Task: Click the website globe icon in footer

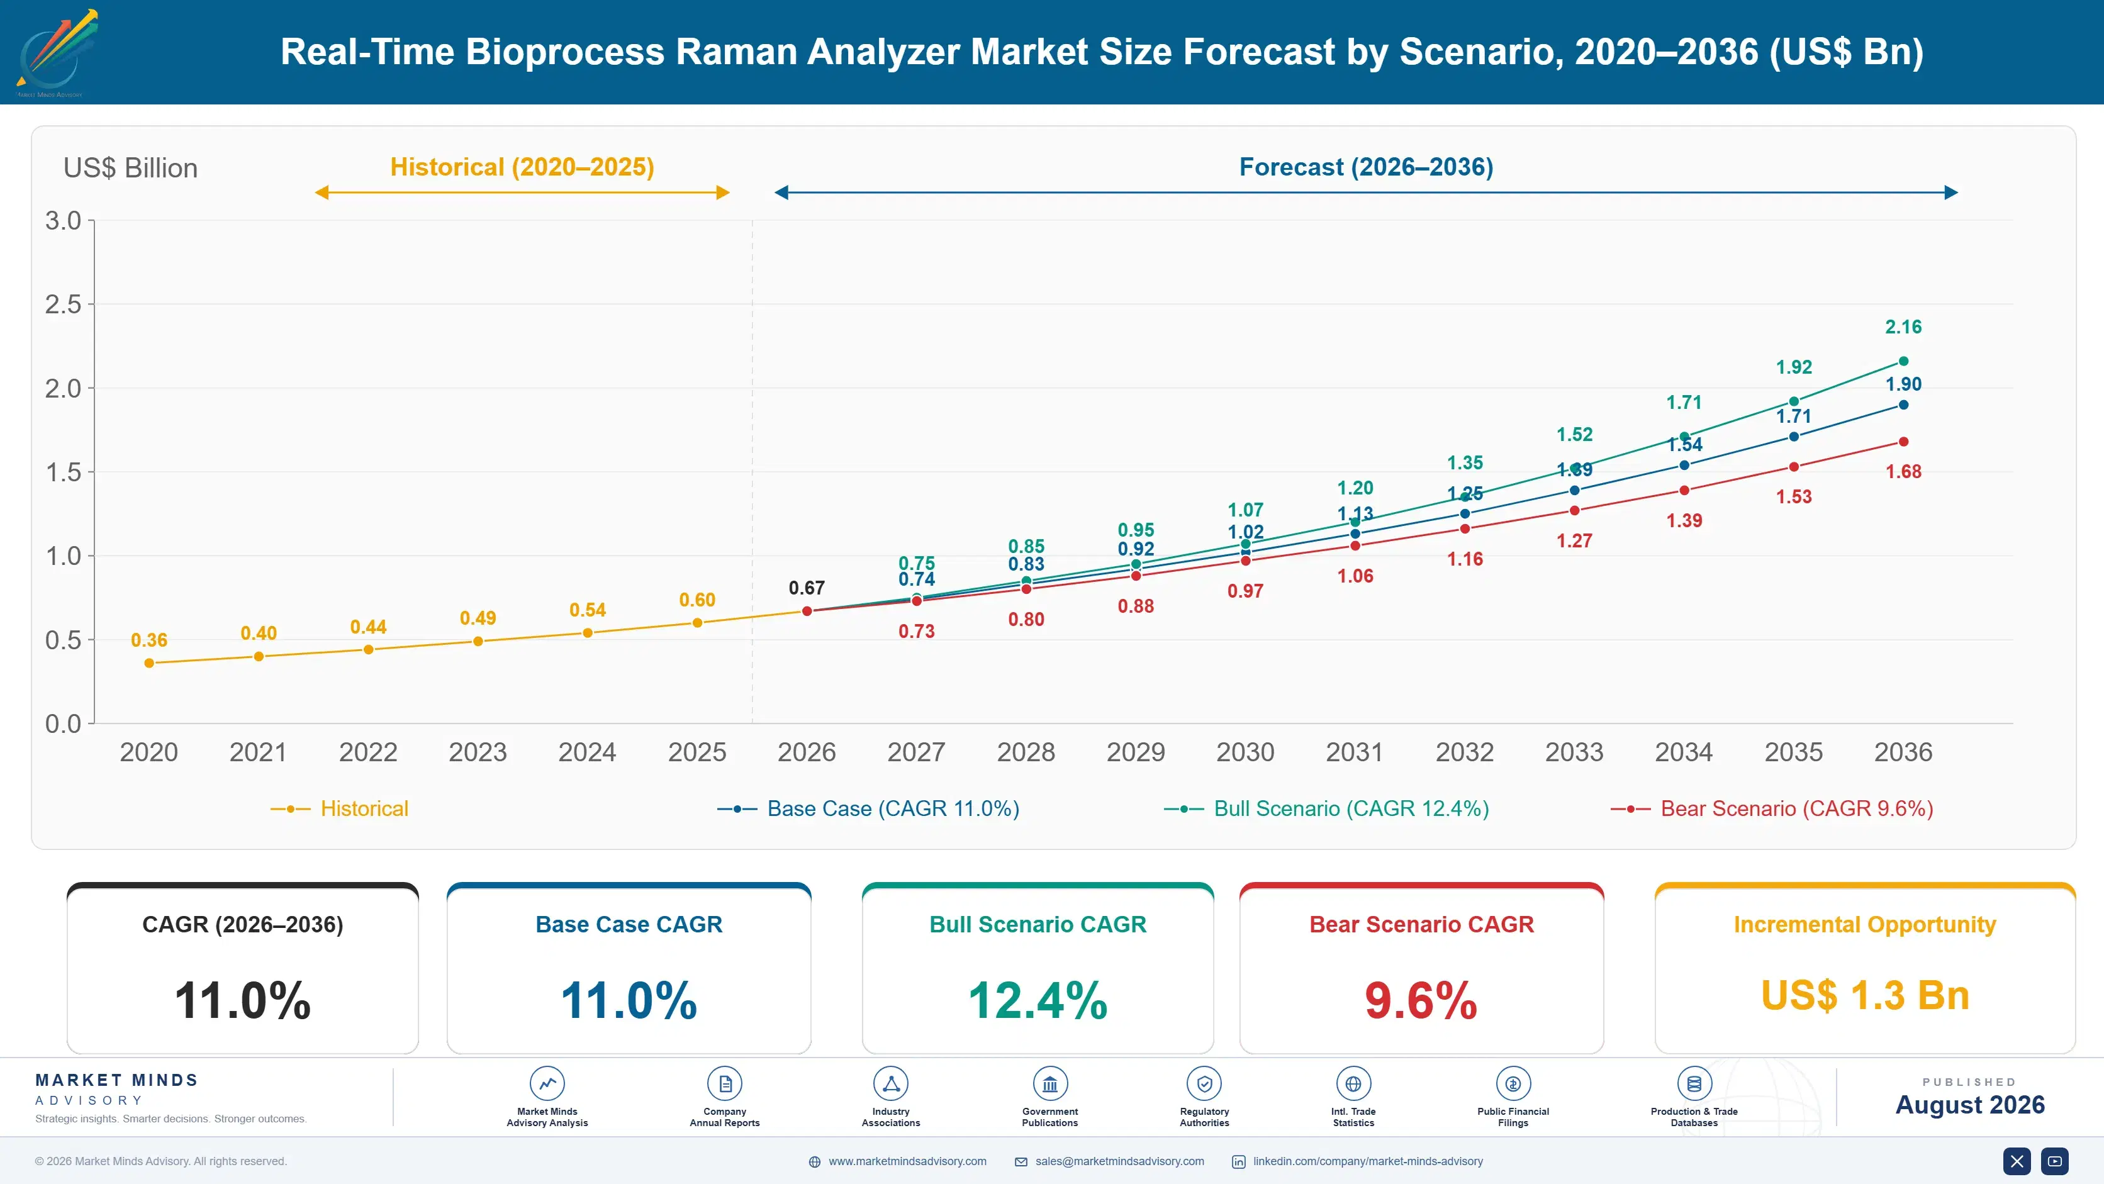Action: [x=814, y=1161]
